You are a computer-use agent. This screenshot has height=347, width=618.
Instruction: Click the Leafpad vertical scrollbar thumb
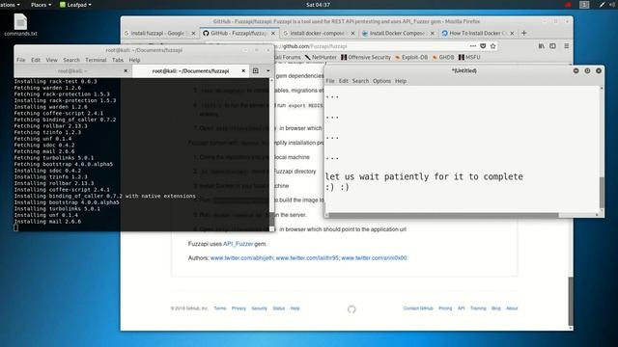pyautogui.click(x=602, y=193)
